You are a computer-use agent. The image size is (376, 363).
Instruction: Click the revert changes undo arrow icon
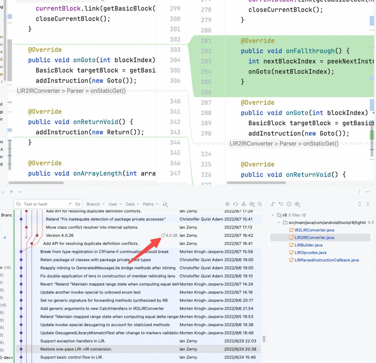click(281, 204)
